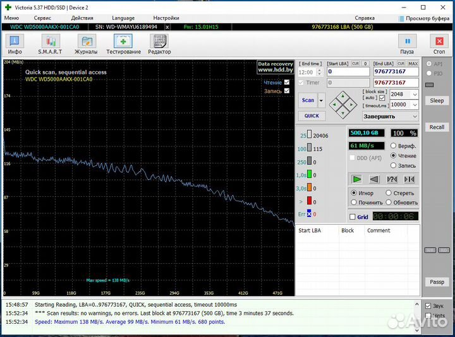Select the Вериф. radio button
The height and width of the screenshot is (337, 455).
pos(393,145)
